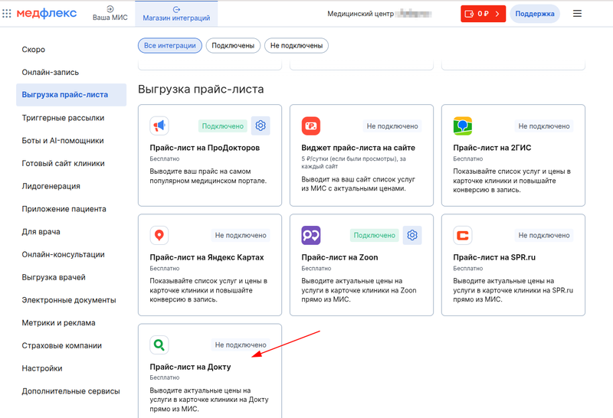Open Дополнительные сервисы in sidebar
Screen dimensions: 613x418
(71, 391)
